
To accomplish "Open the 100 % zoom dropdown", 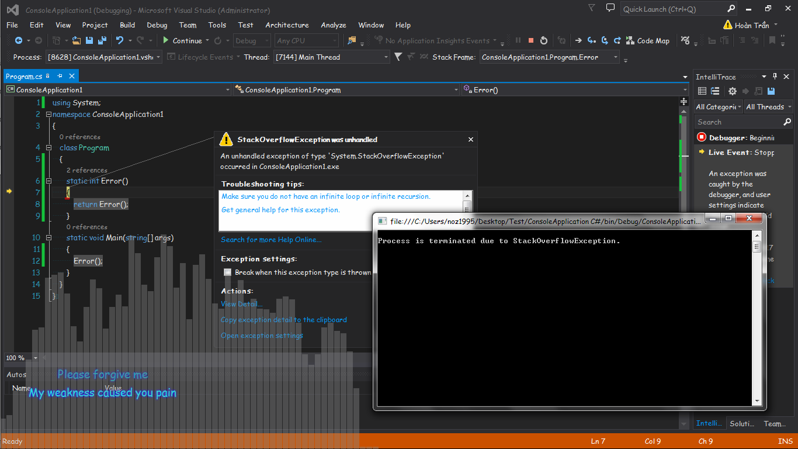I will click(x=35, y=358).
